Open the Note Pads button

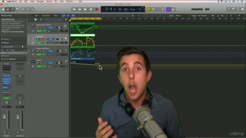pyautogui.click(x=233, y=9)
